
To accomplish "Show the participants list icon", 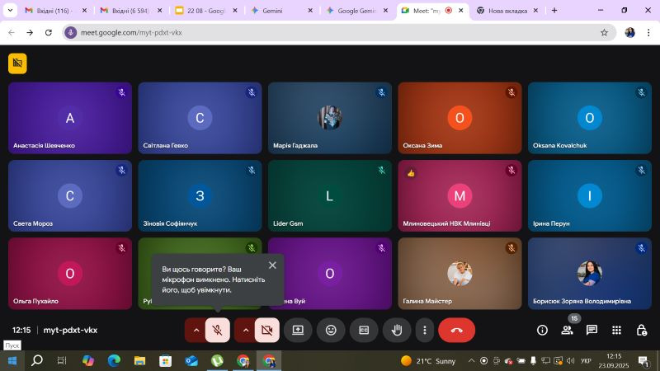I will (567, 330).
